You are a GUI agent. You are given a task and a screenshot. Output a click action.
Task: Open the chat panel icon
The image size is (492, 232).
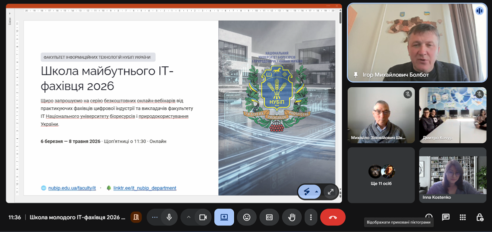446,217
